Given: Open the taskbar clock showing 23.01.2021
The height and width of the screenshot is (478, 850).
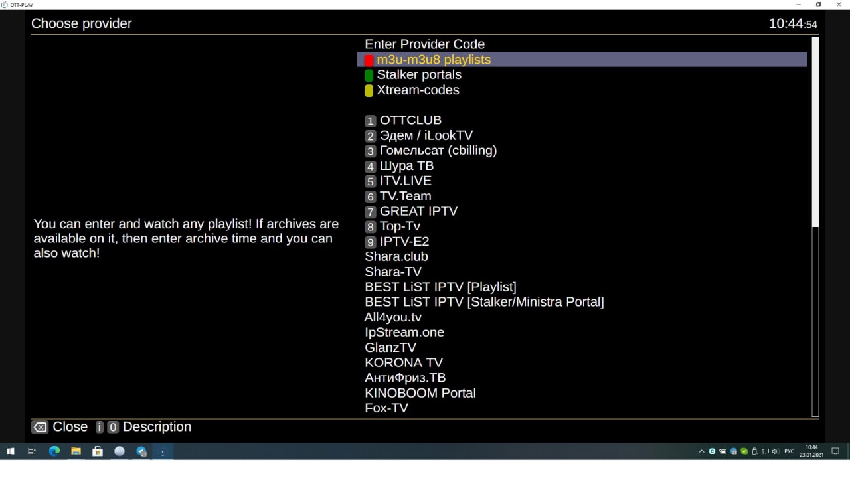Looking at the screenshot, I should 811,451.
